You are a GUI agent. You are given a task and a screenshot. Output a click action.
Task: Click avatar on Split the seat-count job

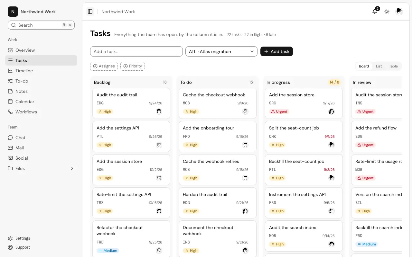click(332, 145)
